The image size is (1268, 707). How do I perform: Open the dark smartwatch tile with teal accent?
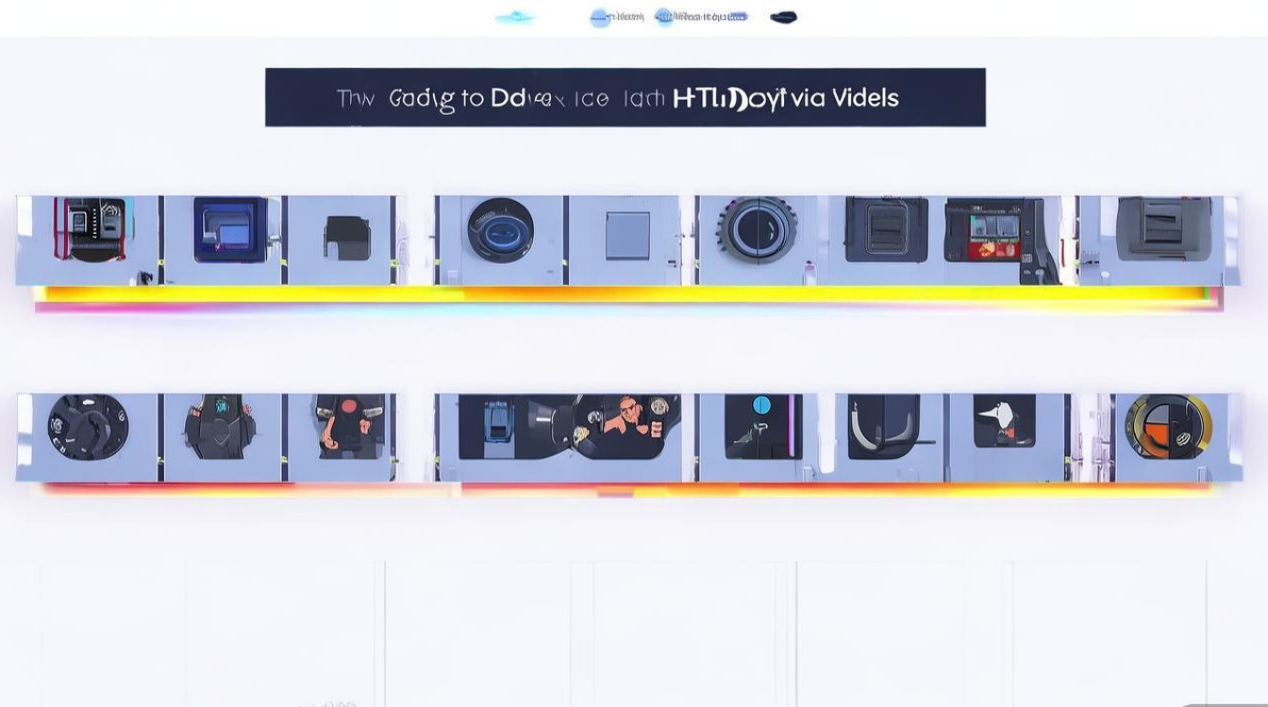(x=220, y=427)
